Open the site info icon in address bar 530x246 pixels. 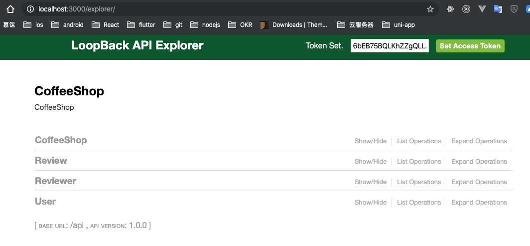[x=30, y=9]
